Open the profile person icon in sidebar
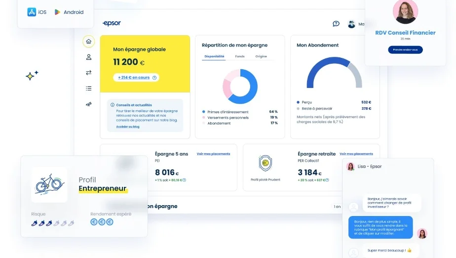 pyautogui.click(x=89, y=57)
